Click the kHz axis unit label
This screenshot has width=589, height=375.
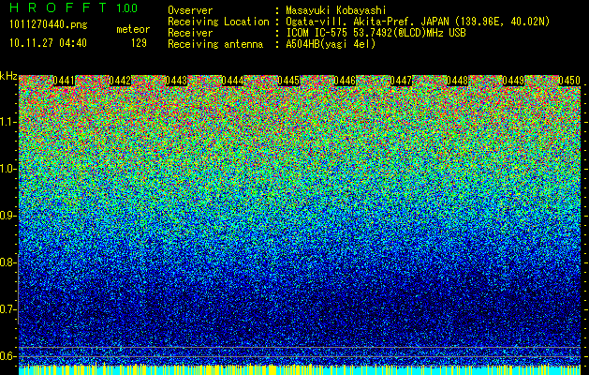click(x=8, y=76)
